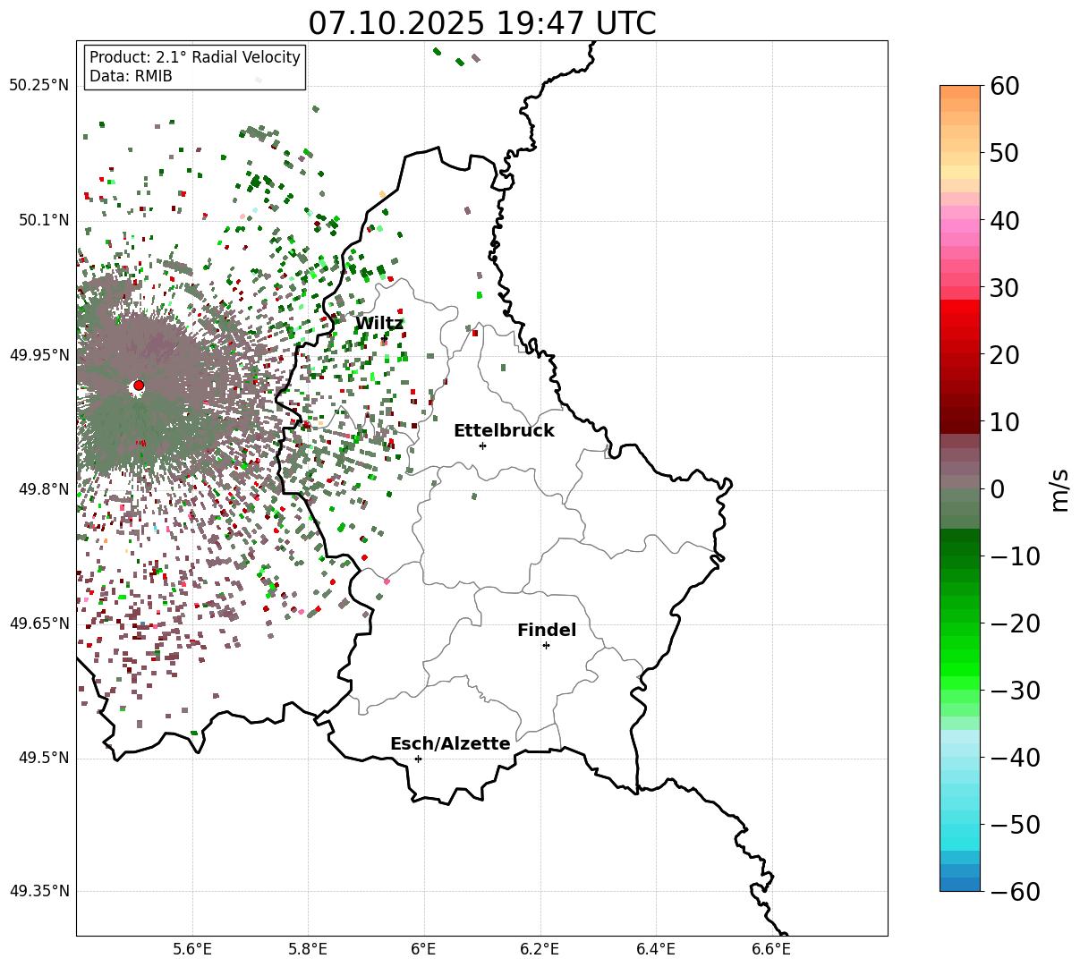The image size is (1080, 967).
Task: Click the −30 tick on colorbar
Action: click(1015, 691)
